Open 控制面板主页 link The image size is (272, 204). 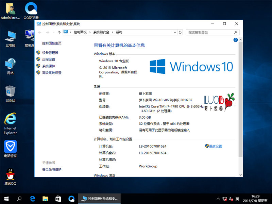(x=52, y=43)
